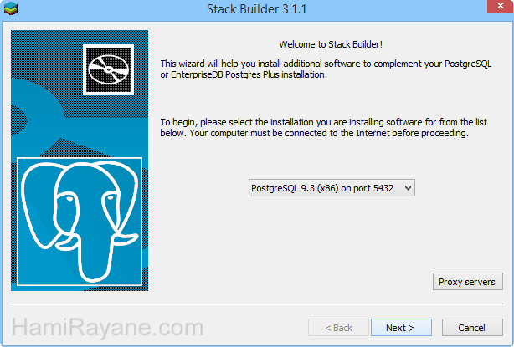Screen dimensions: 514x347
Task: Click the PostgreSQL elephant logo
Action: coord(80,222)
